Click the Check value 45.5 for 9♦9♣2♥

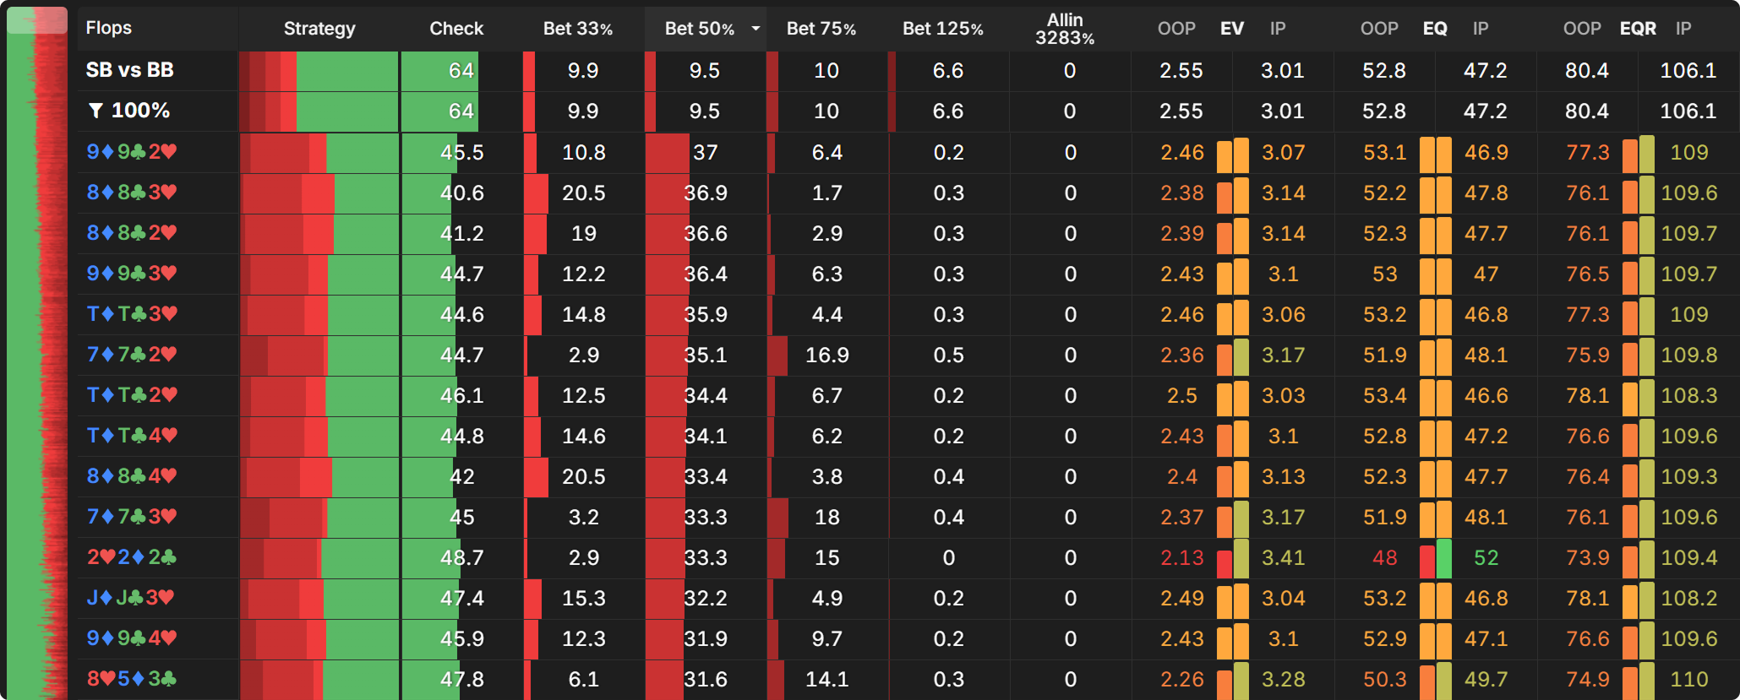(x=461, y=153)
